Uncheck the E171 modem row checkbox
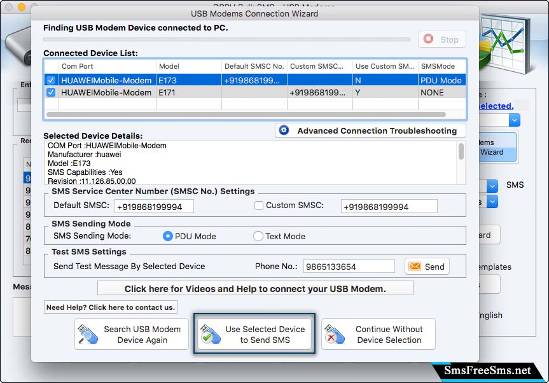Viewport: 549px width, 383px height. tap(51, 92)
